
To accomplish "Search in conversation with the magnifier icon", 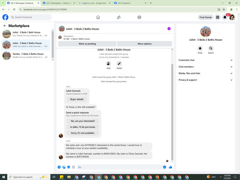I will point(211,48).
